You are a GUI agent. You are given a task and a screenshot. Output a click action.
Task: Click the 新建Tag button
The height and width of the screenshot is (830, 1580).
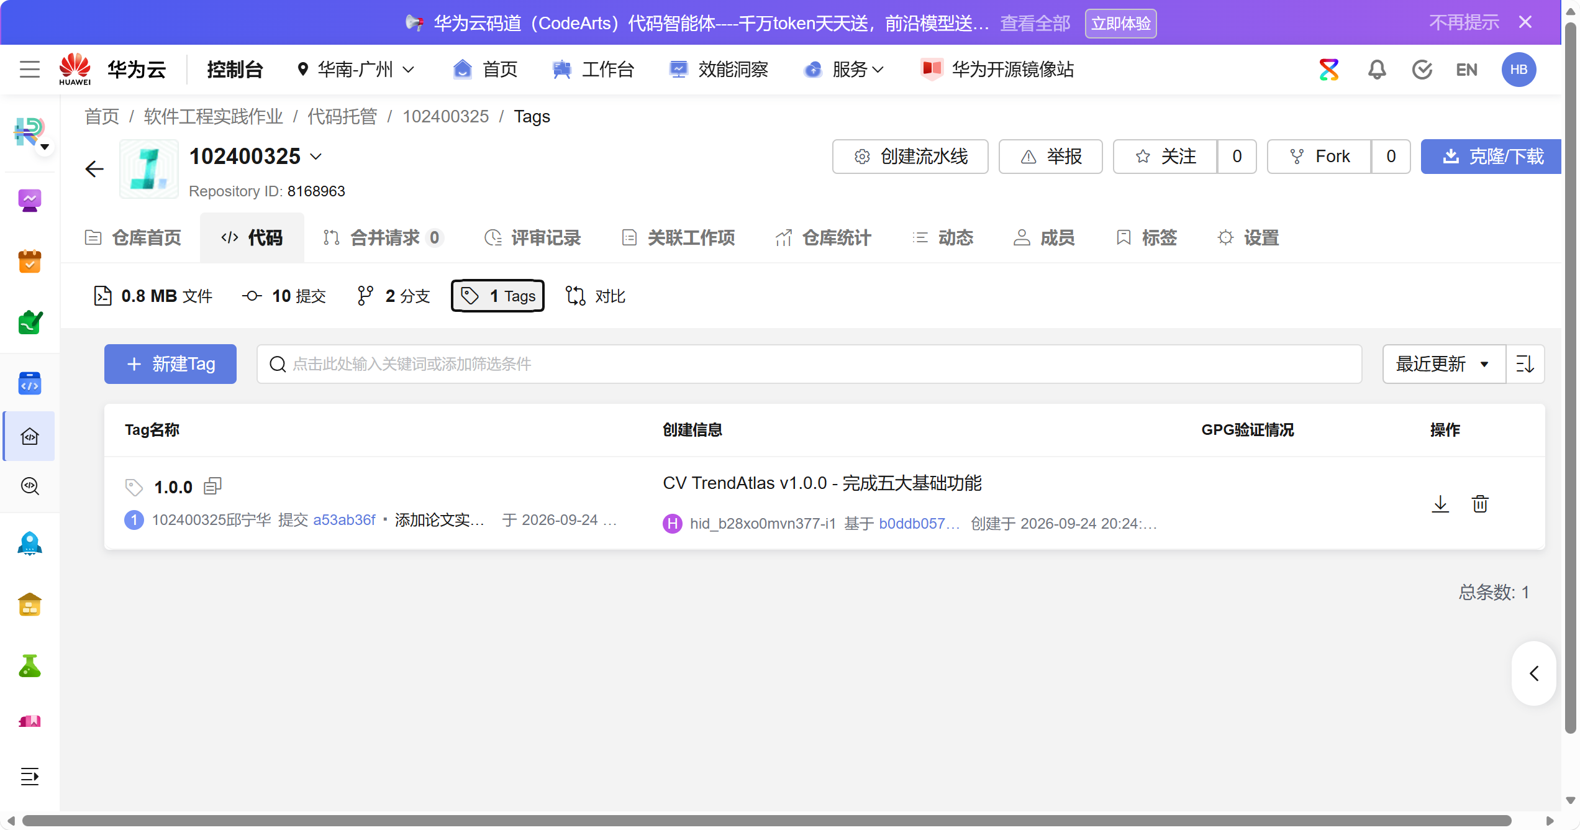[x=170, y=364]
